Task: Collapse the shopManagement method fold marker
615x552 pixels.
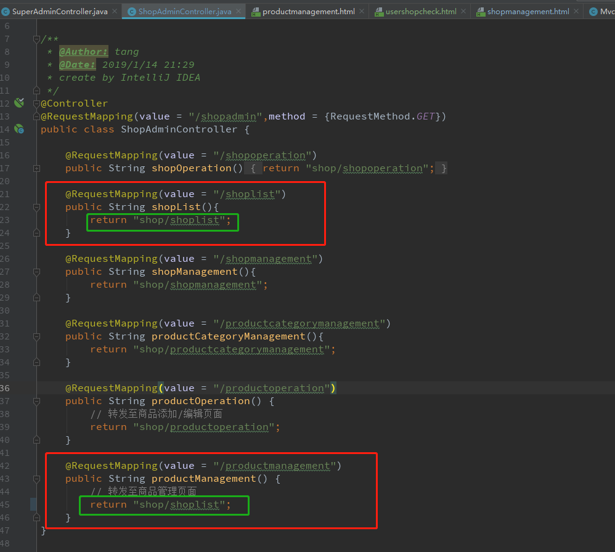Action: (36, 272)
